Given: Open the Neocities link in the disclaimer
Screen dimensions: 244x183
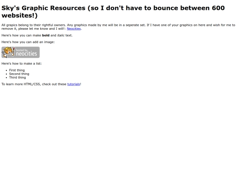Looking at the screenshot, I should pos(74,29).
